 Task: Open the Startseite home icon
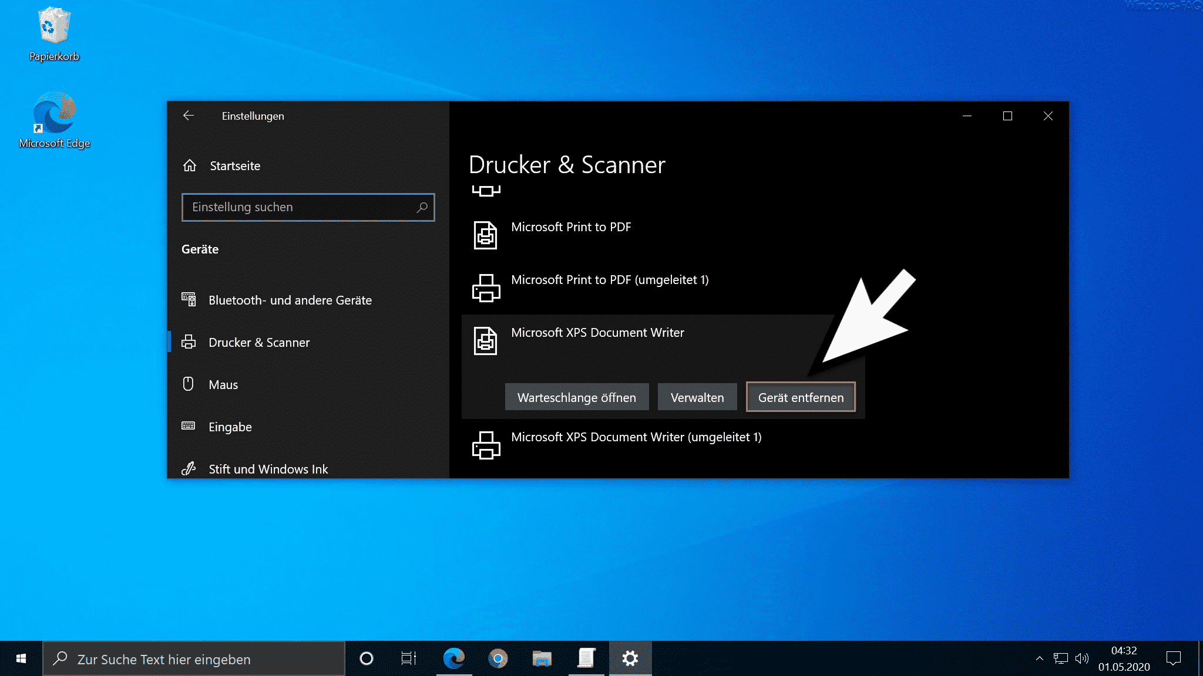pos(189,165)
